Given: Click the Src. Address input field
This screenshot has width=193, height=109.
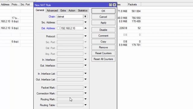Looking at the screenshot, I should pyautogui.click(x=70, y=22).
